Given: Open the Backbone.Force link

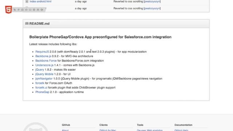Looking at the screenshot, I should pyautogui.click(x=46, y=61).
